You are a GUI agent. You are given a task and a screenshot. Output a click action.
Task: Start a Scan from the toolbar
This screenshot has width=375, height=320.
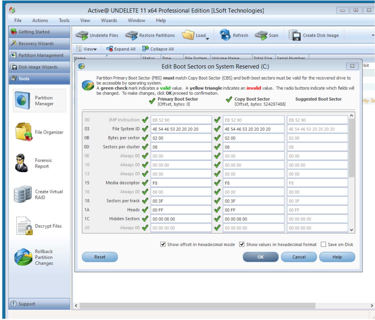pyautogui.click(x=268, y=35)
